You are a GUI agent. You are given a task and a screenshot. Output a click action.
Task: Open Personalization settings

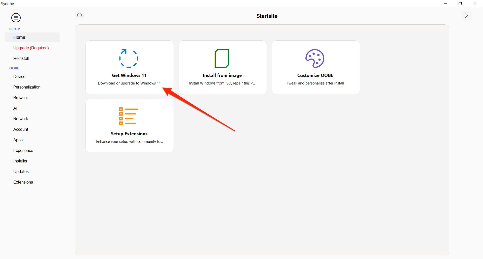click(32, 87)
